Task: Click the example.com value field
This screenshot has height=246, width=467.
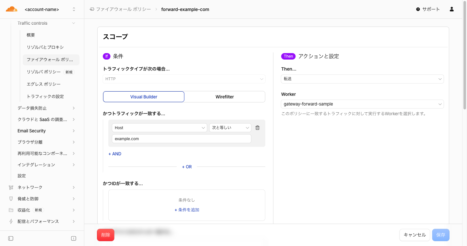Action: click(x=182, y=139)
